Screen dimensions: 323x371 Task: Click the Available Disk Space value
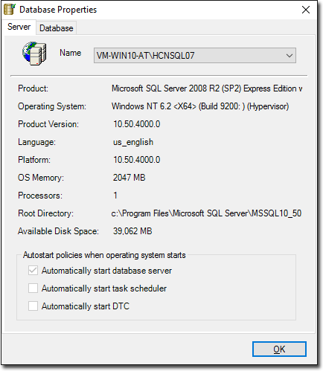(x=132, y=231)
